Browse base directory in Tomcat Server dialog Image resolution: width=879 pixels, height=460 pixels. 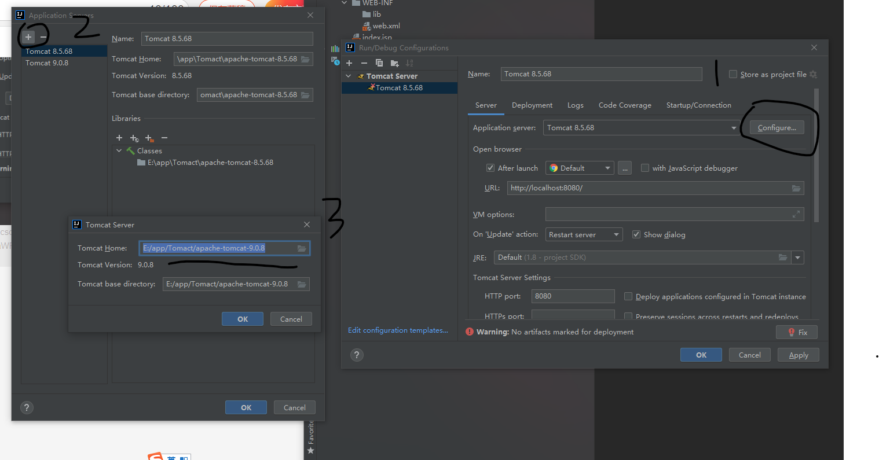[302, 284]
